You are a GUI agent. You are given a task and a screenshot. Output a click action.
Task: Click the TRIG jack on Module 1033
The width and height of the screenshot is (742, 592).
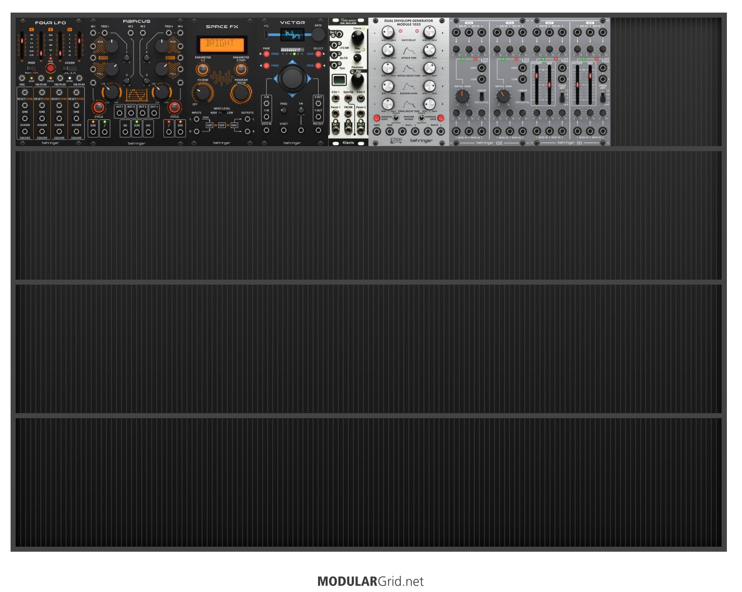tap(389, 131)
